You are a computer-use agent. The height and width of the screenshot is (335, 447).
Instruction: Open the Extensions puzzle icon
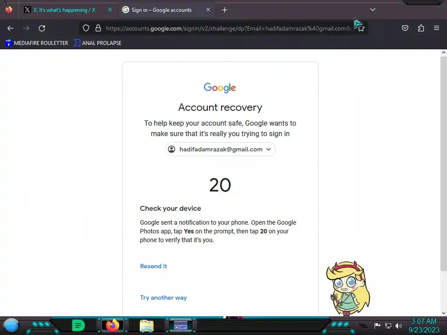click(421, 28)
